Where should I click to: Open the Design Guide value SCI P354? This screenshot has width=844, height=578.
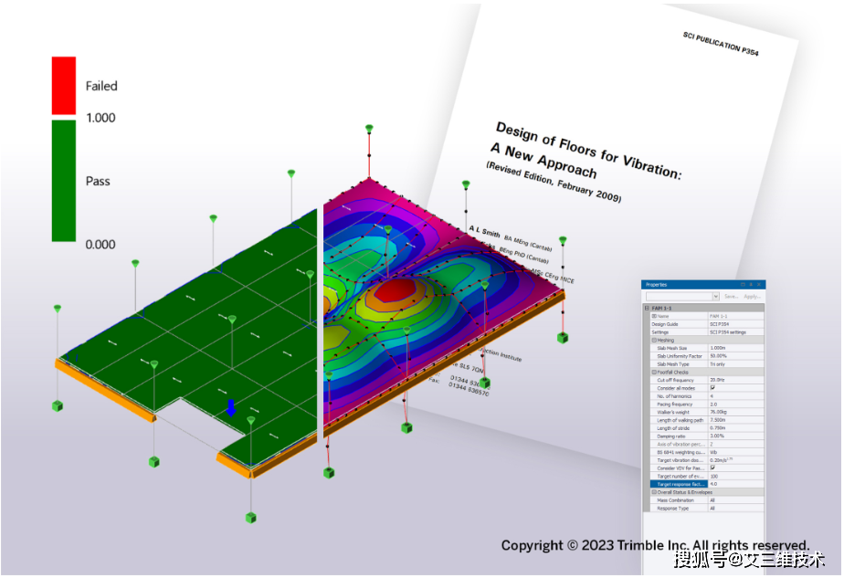tap(736, 324)
